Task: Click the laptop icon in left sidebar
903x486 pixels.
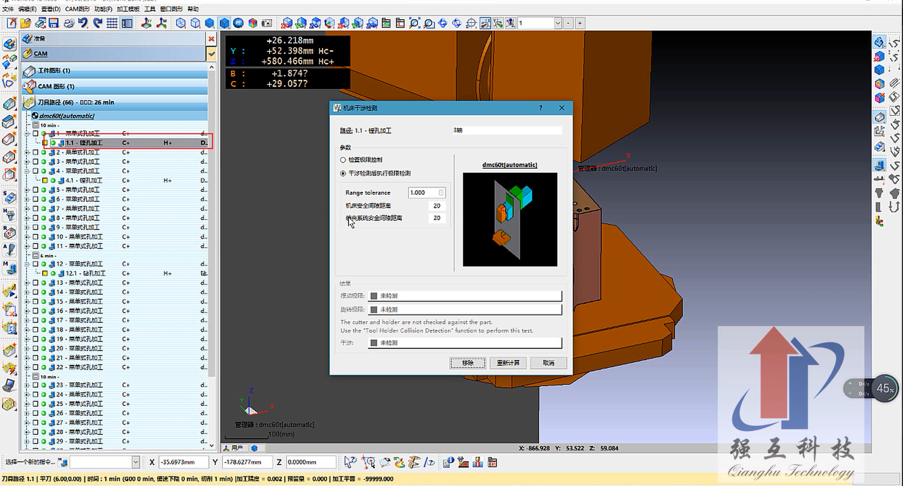Action: [9, 386]
